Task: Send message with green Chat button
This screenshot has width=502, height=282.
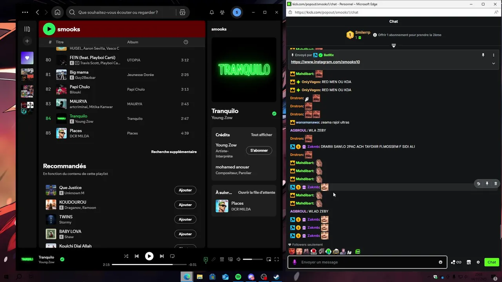Action: tap(492, 262)
